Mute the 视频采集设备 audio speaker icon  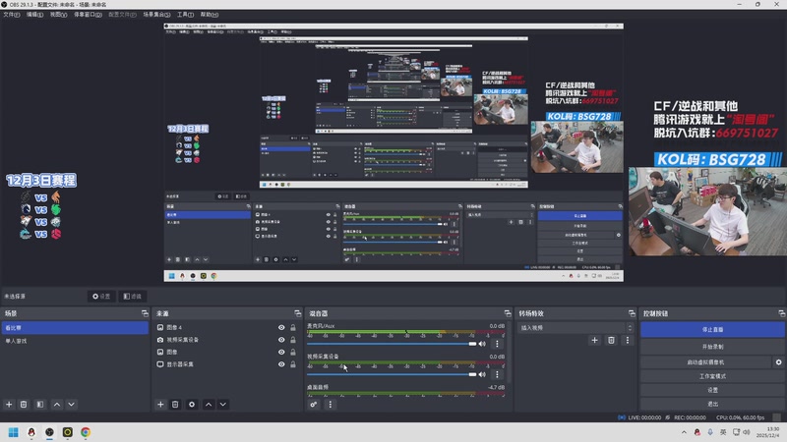(x=482, y=374)
